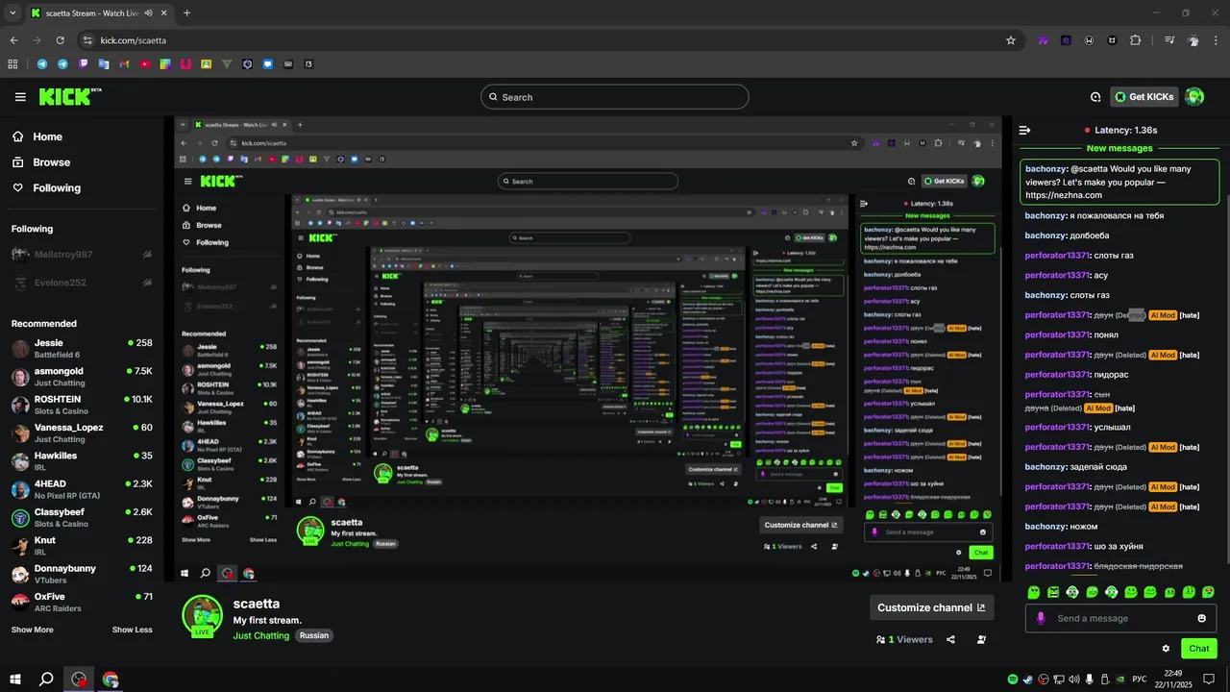The width and height of the screenshot is (1230, 692).
Task: Open Hawkilles IRL channel
Action: point(82,460)
